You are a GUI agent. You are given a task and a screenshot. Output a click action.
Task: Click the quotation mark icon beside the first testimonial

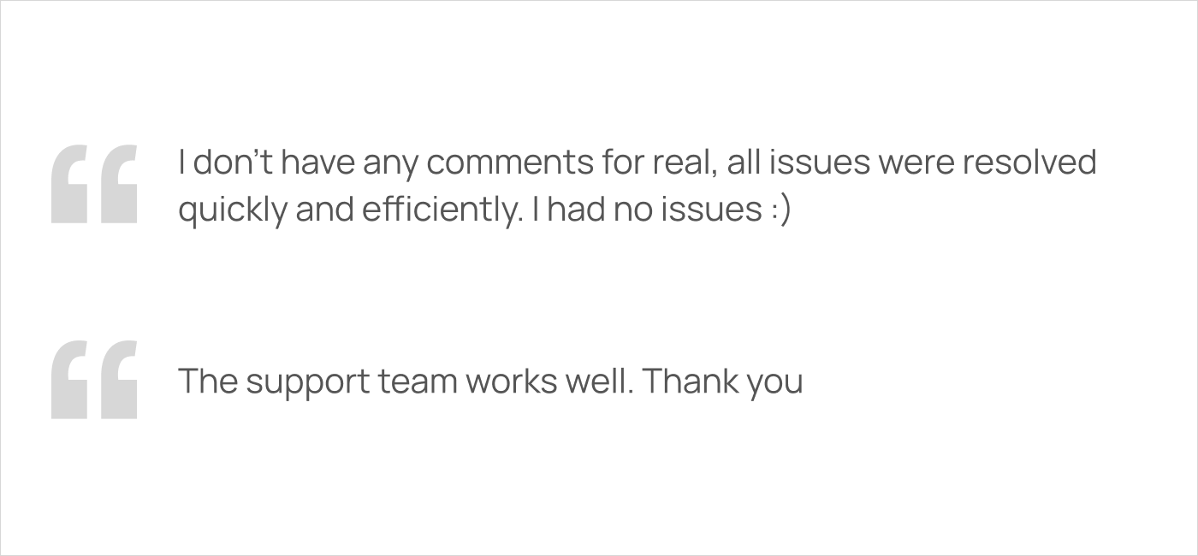click(x=94, y=184)
